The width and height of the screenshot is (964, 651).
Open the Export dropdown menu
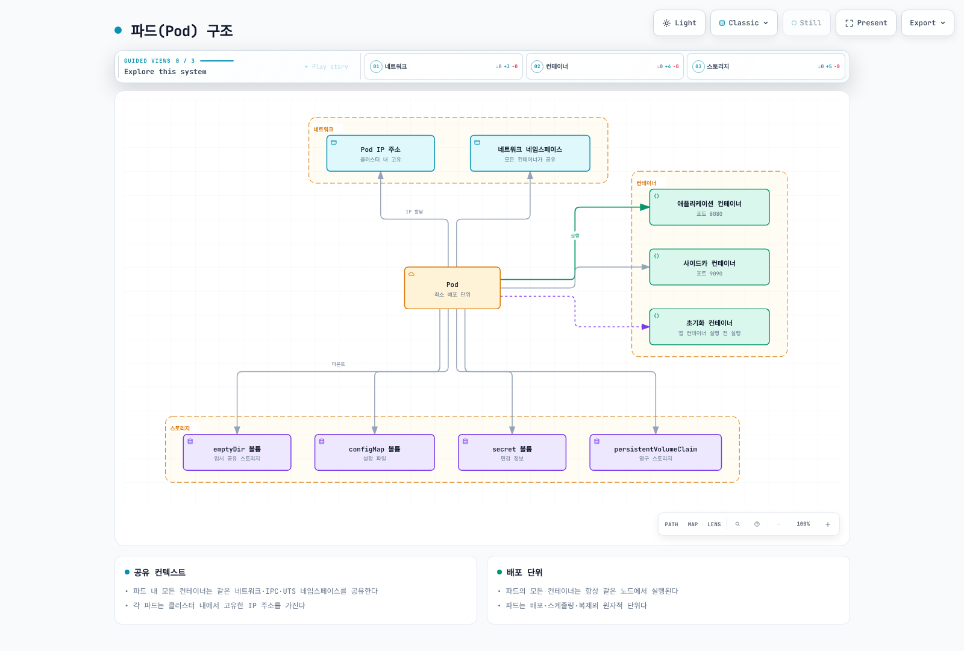point(928,23)
